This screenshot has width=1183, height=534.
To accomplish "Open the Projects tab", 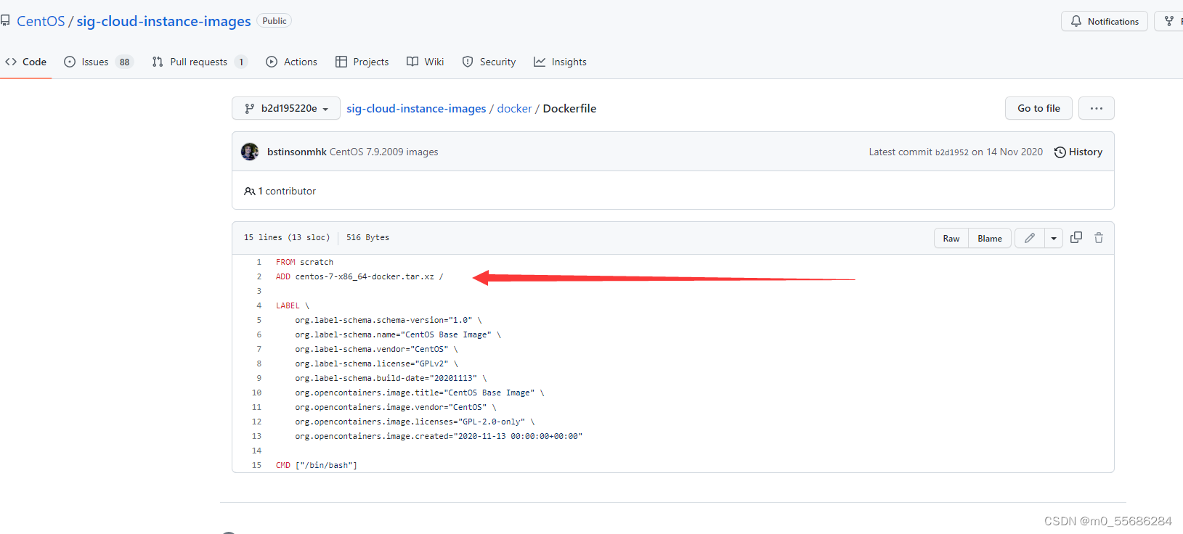I will pos(362,62).
